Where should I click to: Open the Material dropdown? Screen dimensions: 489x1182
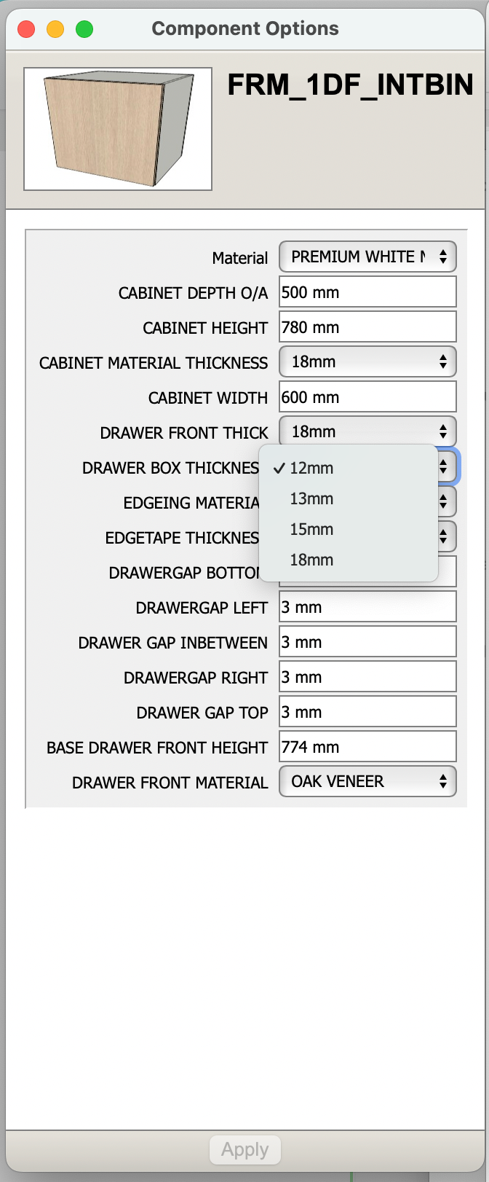pyautogui.click(x=367, y=257)
